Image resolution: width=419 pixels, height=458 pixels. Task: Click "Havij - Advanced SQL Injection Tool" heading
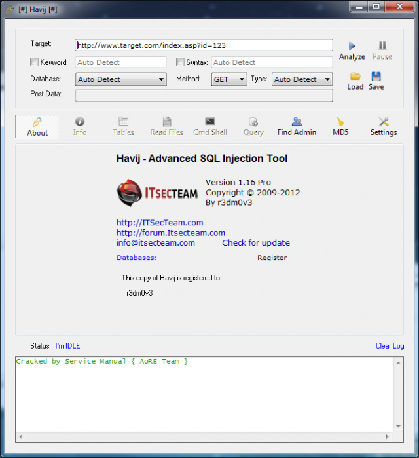pos(202,159)
